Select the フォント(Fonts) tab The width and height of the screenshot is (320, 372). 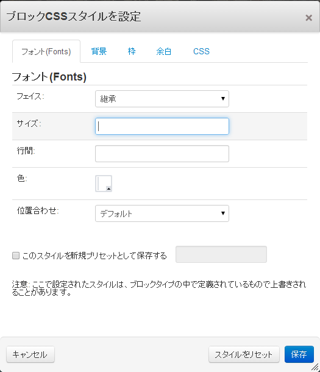(46, 51)
